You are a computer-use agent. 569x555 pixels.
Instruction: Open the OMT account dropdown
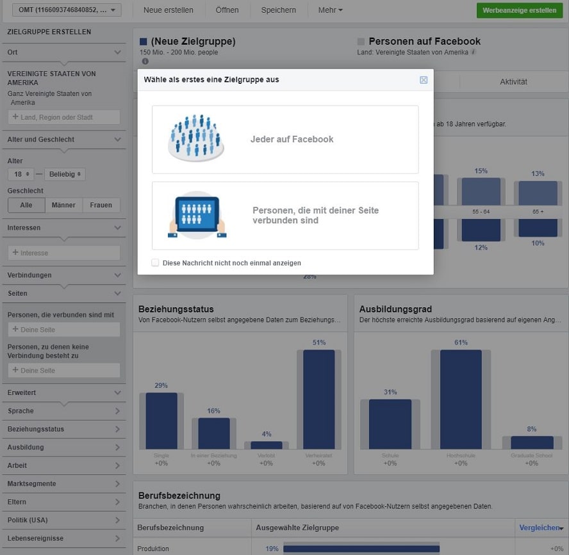coord(67,10)
